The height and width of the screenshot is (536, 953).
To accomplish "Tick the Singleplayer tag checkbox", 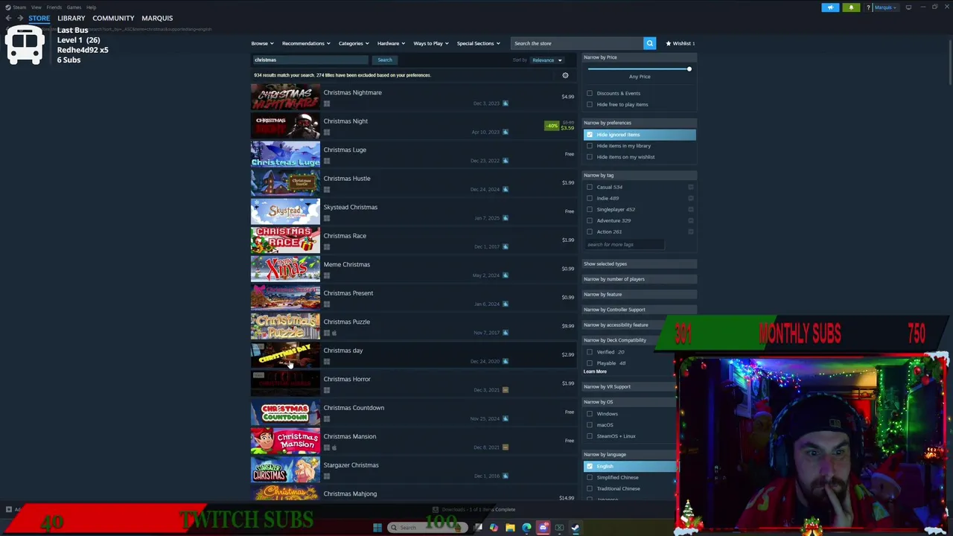I will pos(590,209).
